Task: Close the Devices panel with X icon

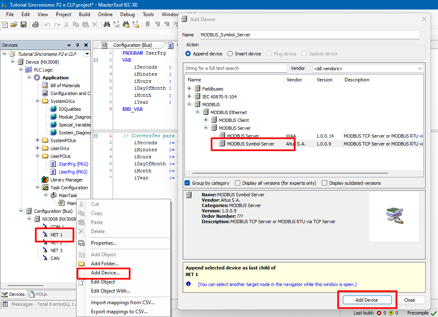Action: click(86, 45)
